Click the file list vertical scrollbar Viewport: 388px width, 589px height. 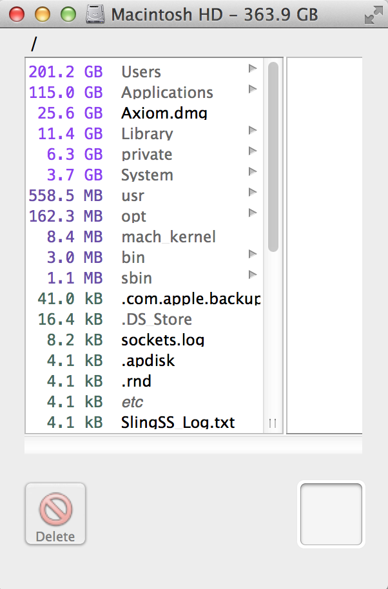tap(273, 156)
